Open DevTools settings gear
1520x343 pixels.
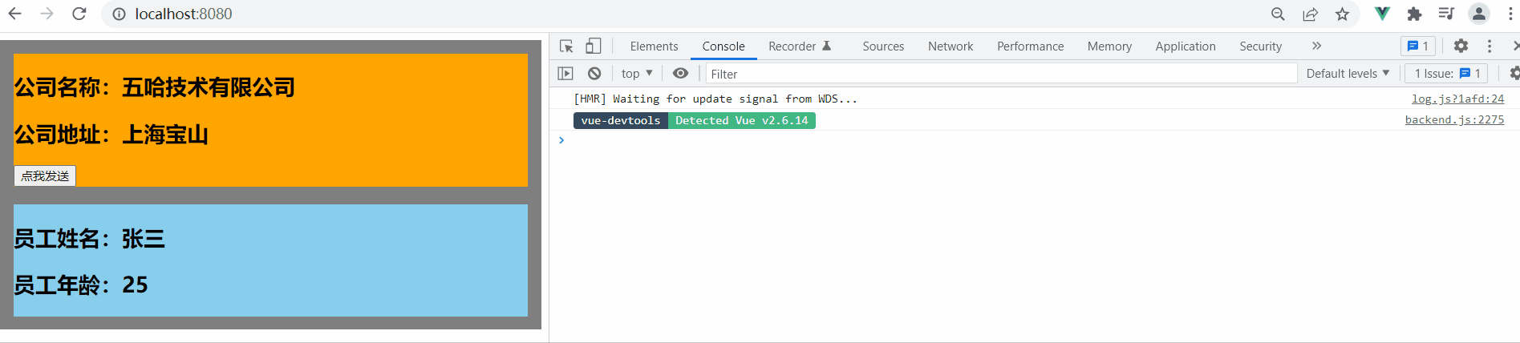[x=1461, y=46]
